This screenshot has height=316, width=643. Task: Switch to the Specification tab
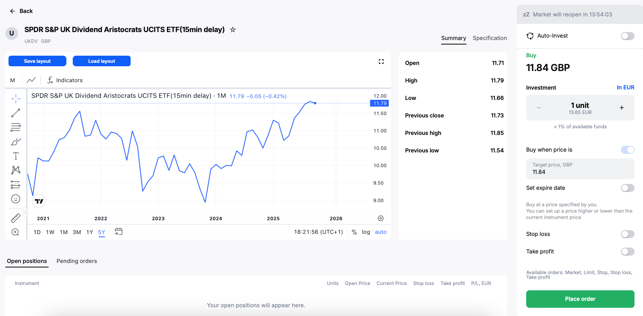pos(490,38)
